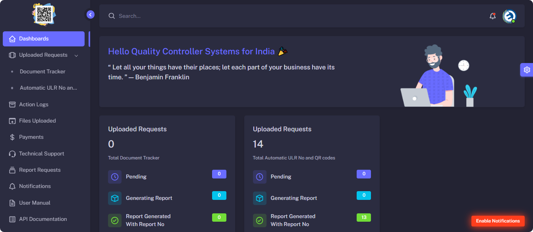
Task: Expand the Uploaded Requests chevron
Action: [x=76, y=56]
